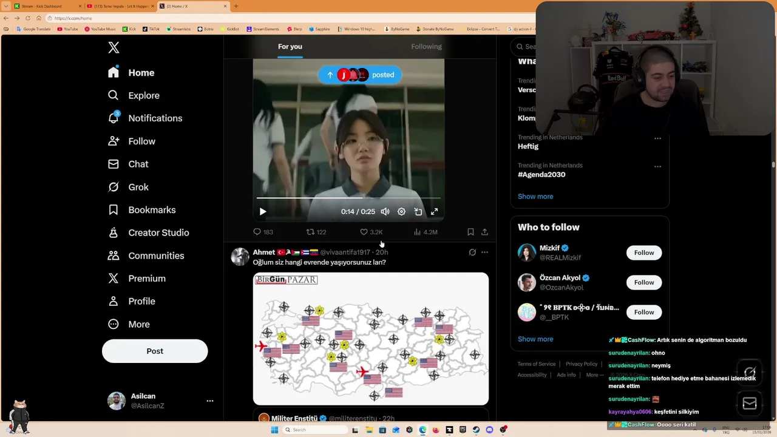This screenshot has width=777, height=437.
Task: Reload the page
Action: click(27, 18)
